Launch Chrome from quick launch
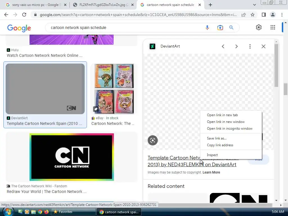Image resolution: width=288 pixels, height=216 pixels. click(x=40, y=212)
